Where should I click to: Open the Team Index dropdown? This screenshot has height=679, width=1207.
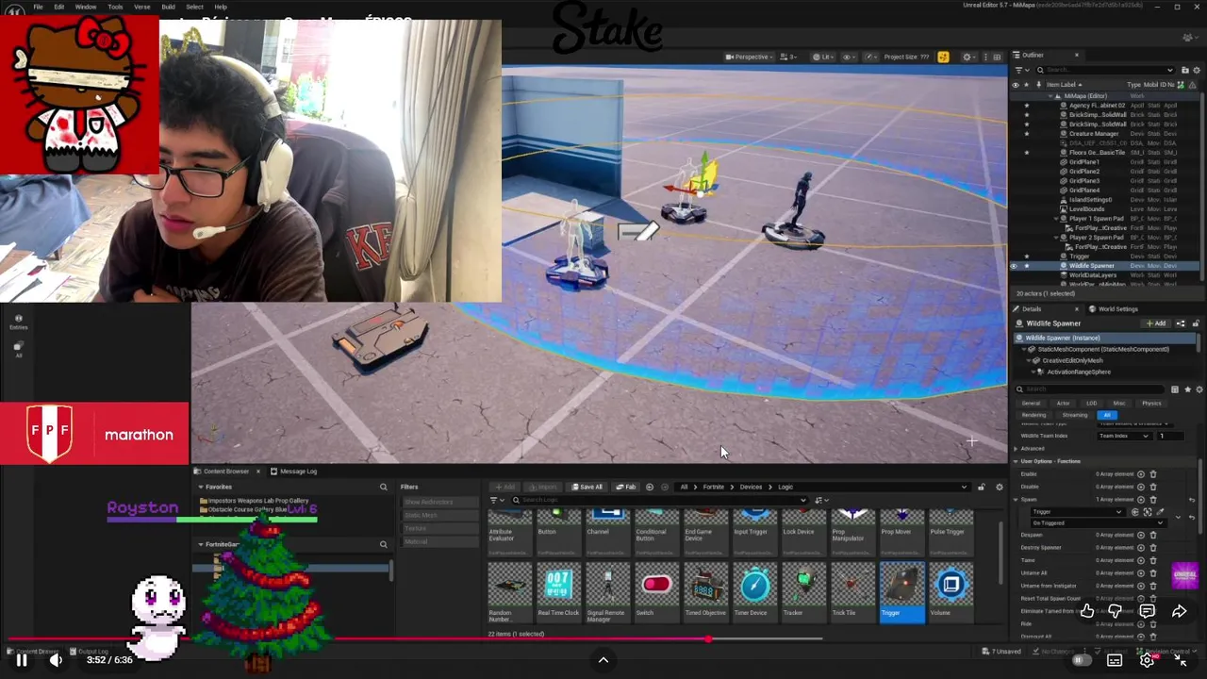(1125, 436)
